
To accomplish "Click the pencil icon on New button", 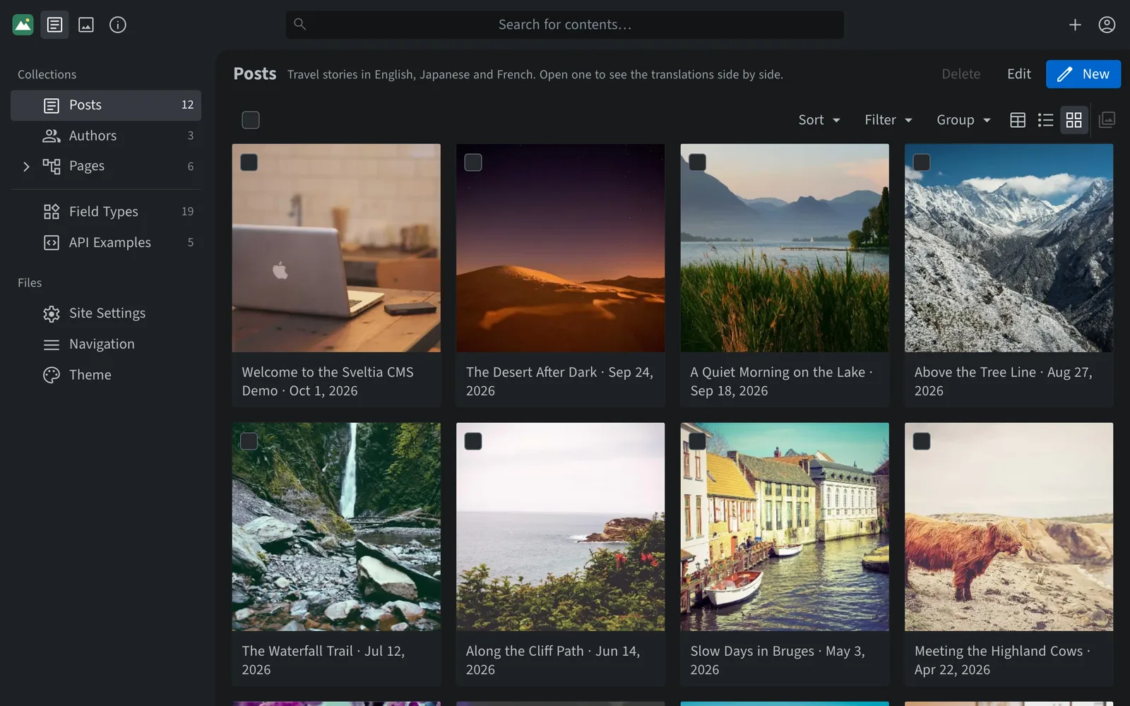I will [x=1065, y=74].
